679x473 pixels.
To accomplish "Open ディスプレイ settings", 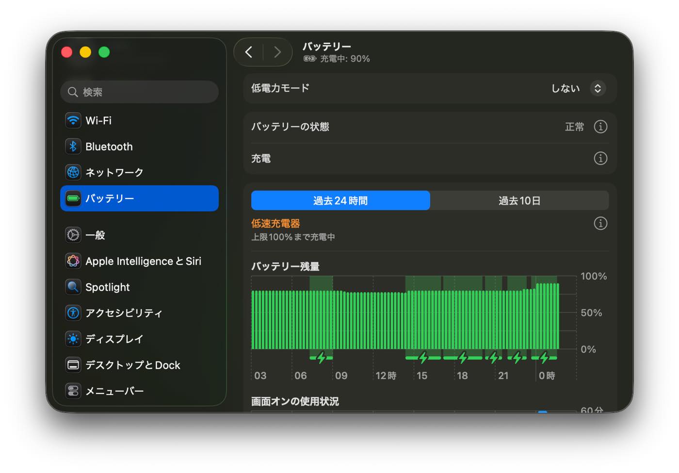I will point(114,339).
